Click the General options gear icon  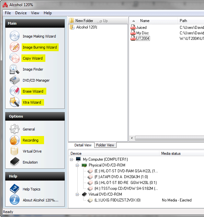tap(15, 129)
